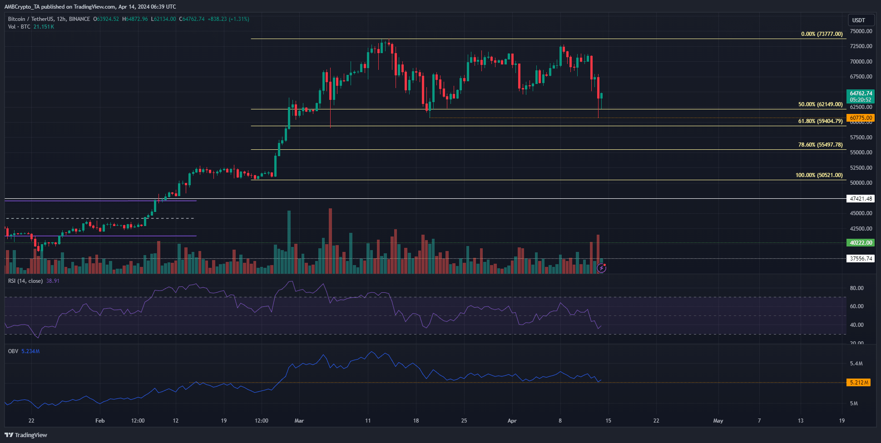Click the Feb label on the time axis

(100, 421)
